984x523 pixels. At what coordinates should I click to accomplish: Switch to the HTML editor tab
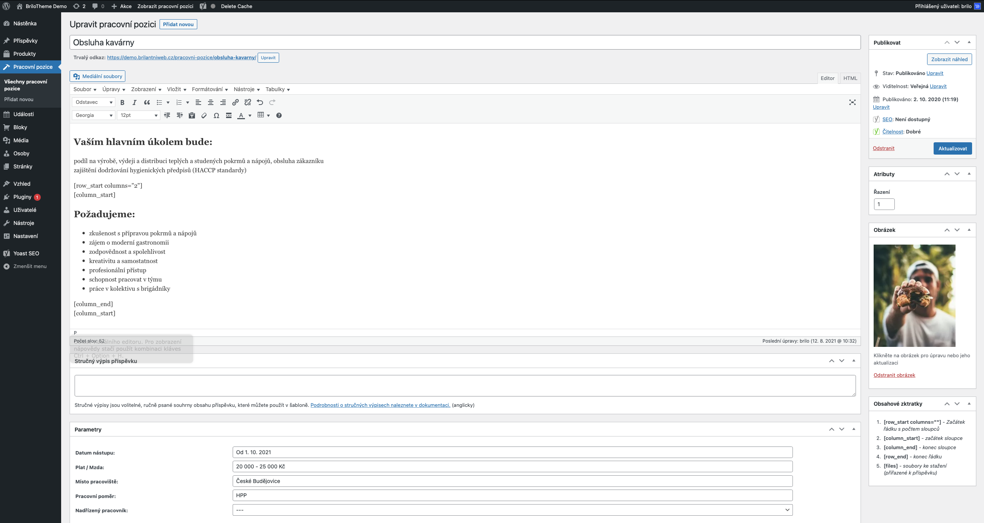pos(850,78)
